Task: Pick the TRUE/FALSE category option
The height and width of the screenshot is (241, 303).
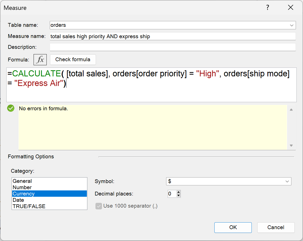Action: (29, 206)
